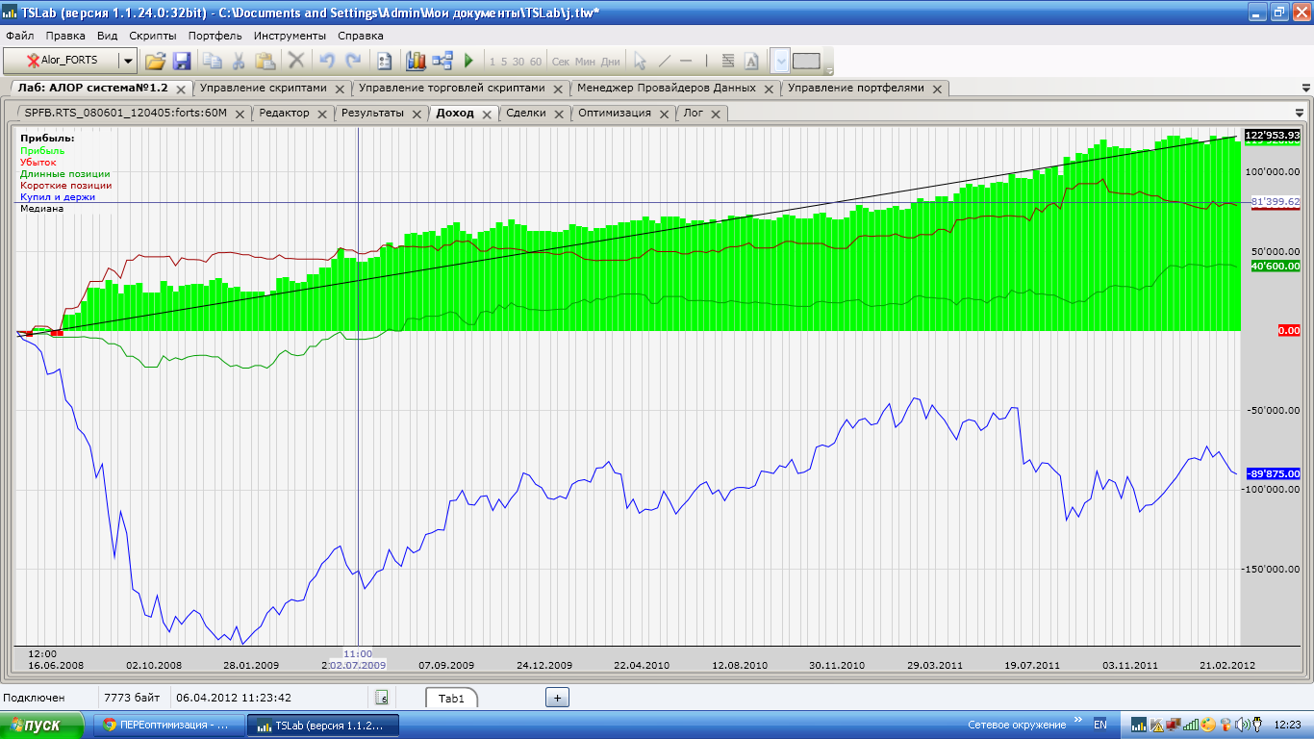The height and width of the screenshot is (739, 1314).
Task: Toggle the 60 interval button
Action: [x=536, y=62]
